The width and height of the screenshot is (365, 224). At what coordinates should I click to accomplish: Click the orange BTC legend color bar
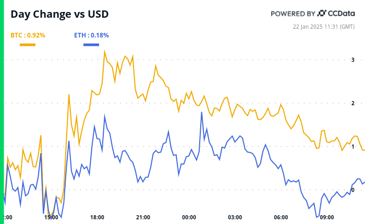[28, 45]
